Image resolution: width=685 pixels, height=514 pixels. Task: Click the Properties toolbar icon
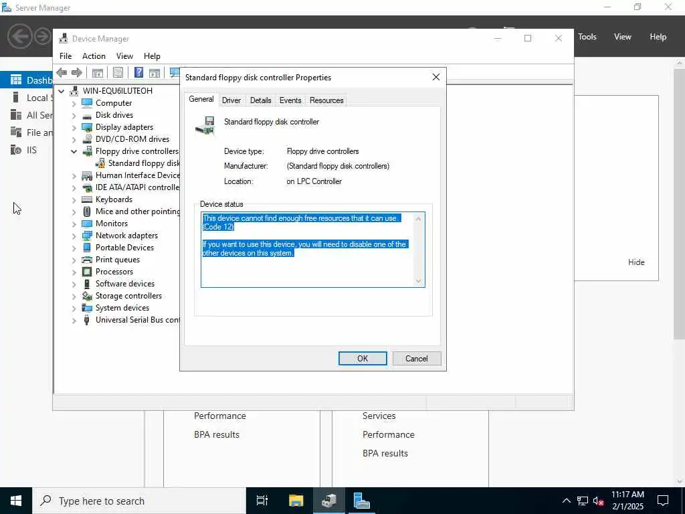click(118, 72)
